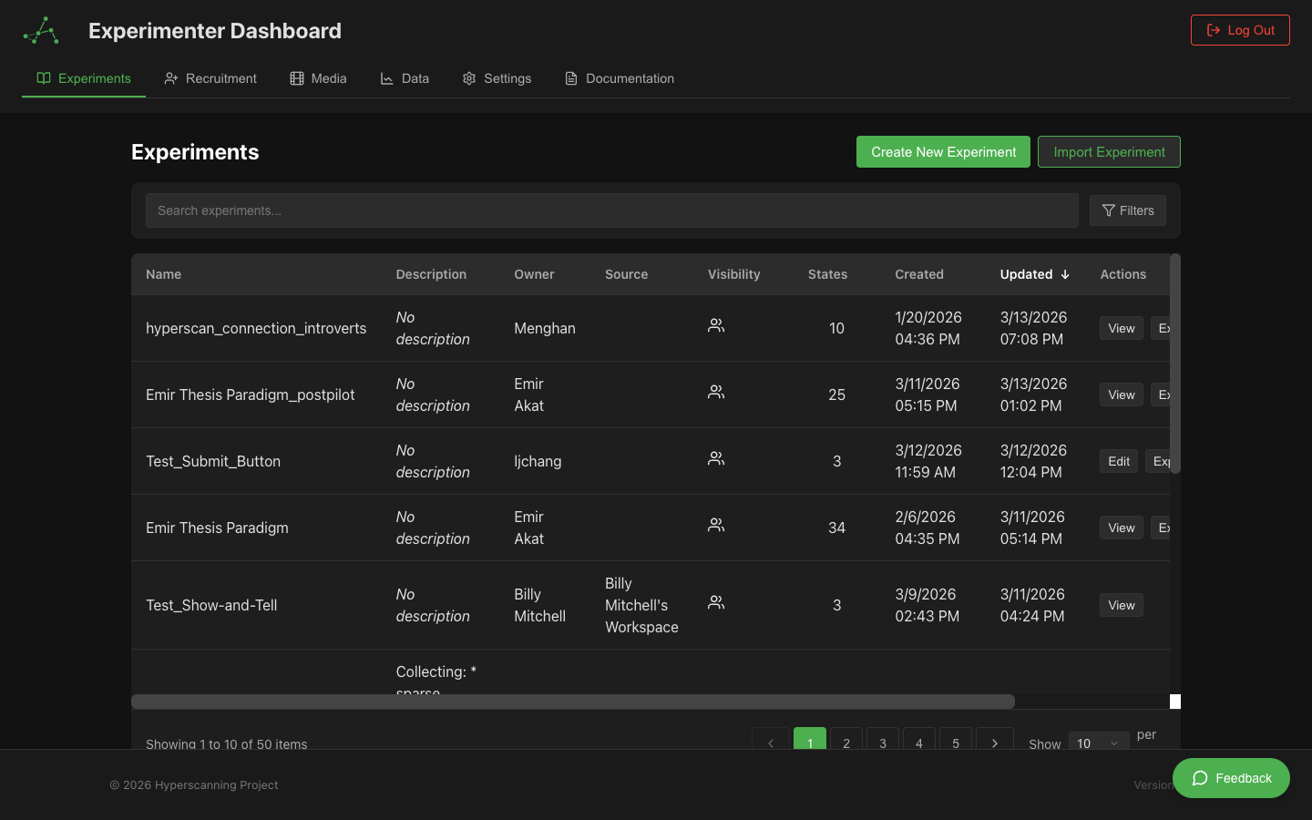Viewport: 1312px width, 820px height.
Task: Click the Import Experiment button
Action: click(1109, 151)
